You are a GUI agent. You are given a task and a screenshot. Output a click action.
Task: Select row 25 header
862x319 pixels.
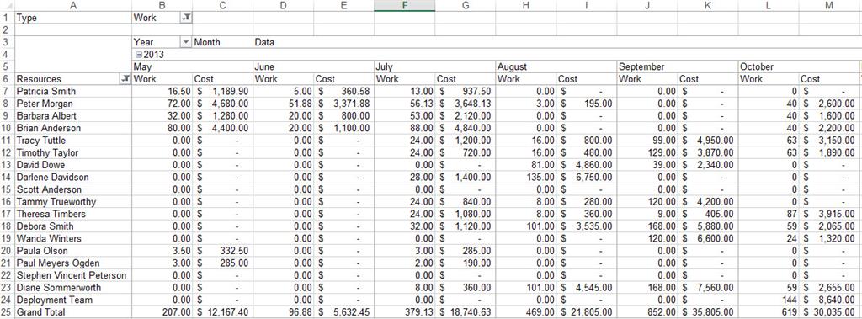click(7, 312)
